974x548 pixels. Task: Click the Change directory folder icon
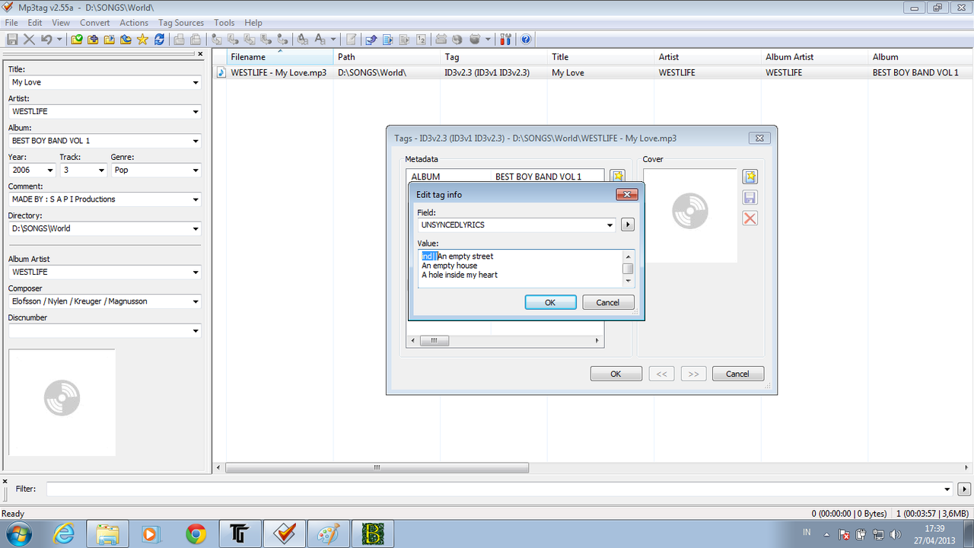pyautogui.click(x=77, y=39)
